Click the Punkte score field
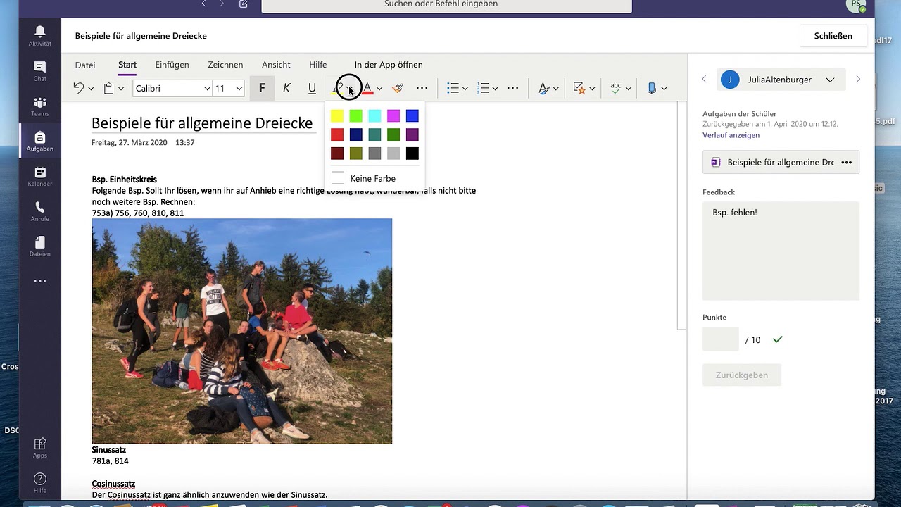 [721, 339]
